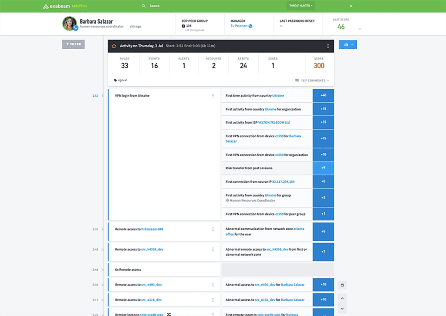Open kebab menu for VPN login from Ukraine

tap(213, 96)
